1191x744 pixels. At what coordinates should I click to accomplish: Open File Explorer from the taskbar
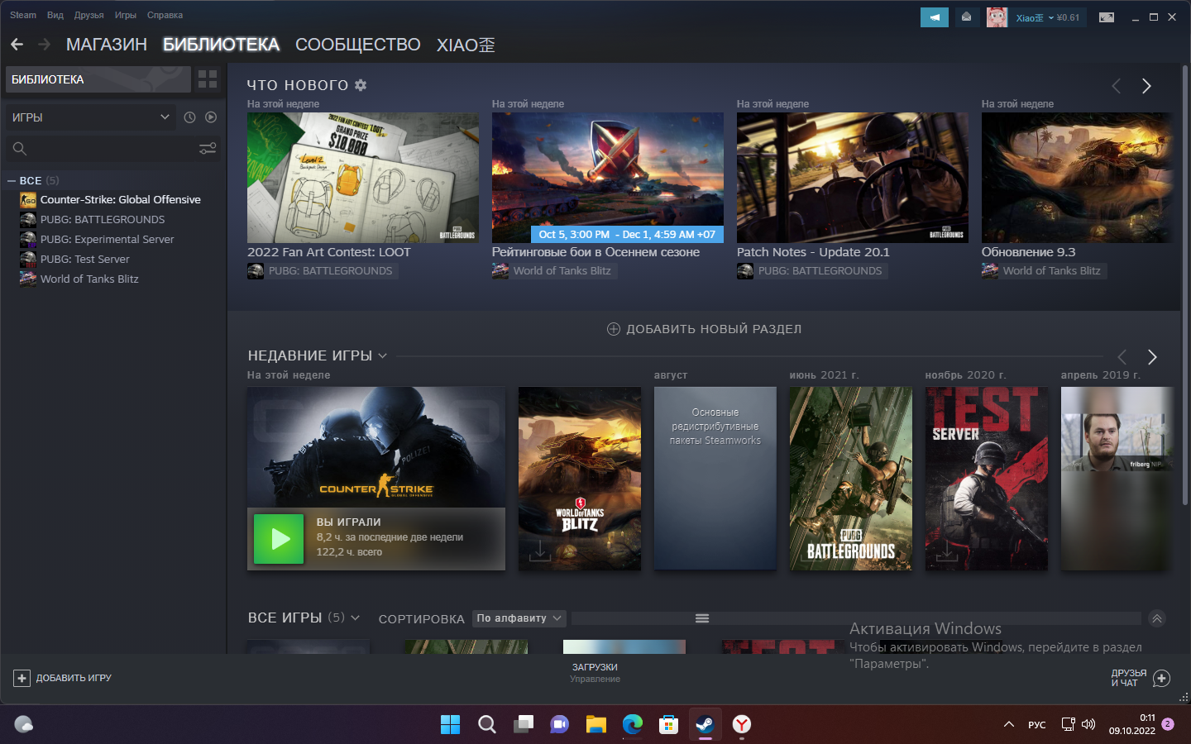coord(596,725)
